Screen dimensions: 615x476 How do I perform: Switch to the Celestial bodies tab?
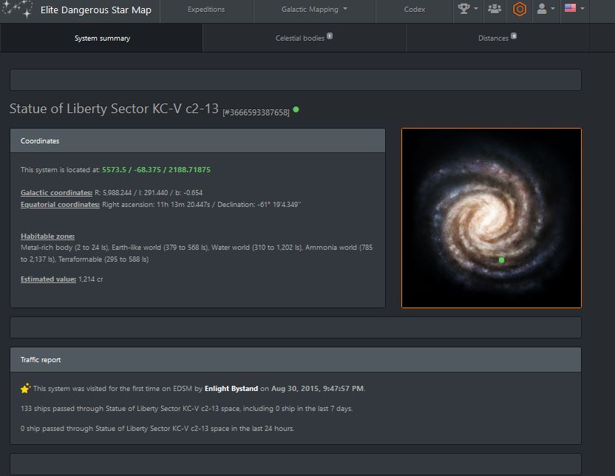click(x=304, y=38)
